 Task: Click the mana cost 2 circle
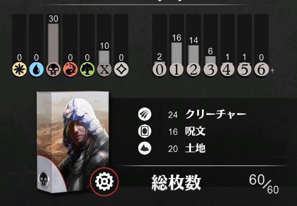pos(194,70)
